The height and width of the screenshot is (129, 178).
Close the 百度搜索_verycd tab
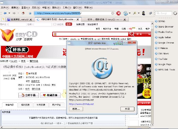click(31, 20)
